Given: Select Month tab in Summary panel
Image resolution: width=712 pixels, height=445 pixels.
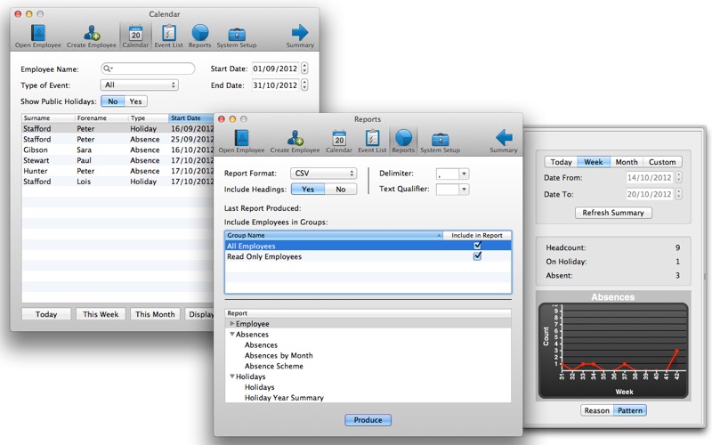Looking at the screenshot, I should point(627,162).
